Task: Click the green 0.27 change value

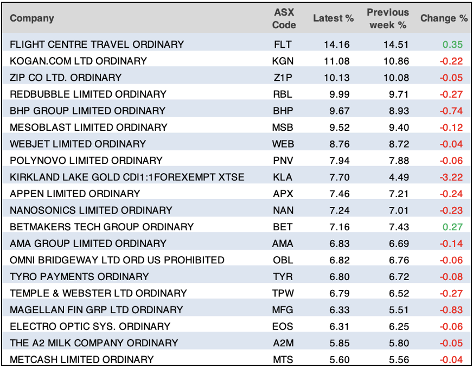Action: pyautogui.click(x=452, y=226)
